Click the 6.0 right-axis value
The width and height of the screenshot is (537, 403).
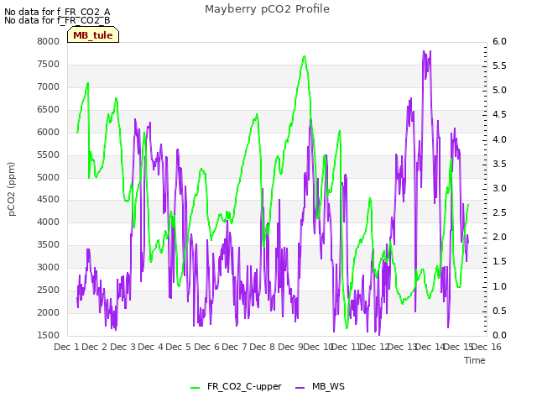pos(499,41)
